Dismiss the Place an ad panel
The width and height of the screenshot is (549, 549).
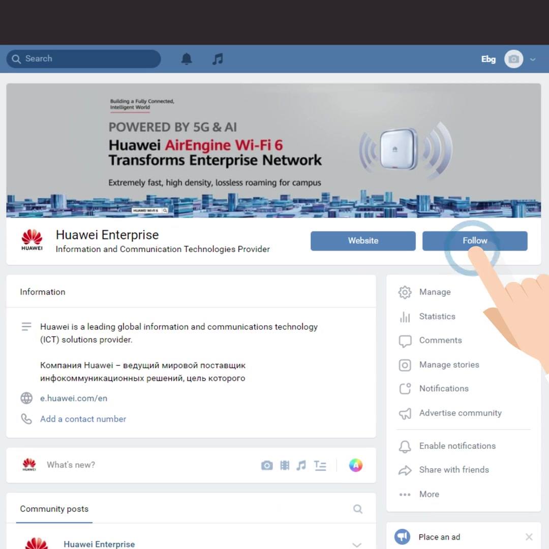(529, 537)
